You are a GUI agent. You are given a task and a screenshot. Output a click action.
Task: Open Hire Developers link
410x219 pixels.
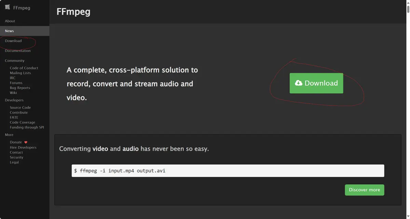point(23,147)
